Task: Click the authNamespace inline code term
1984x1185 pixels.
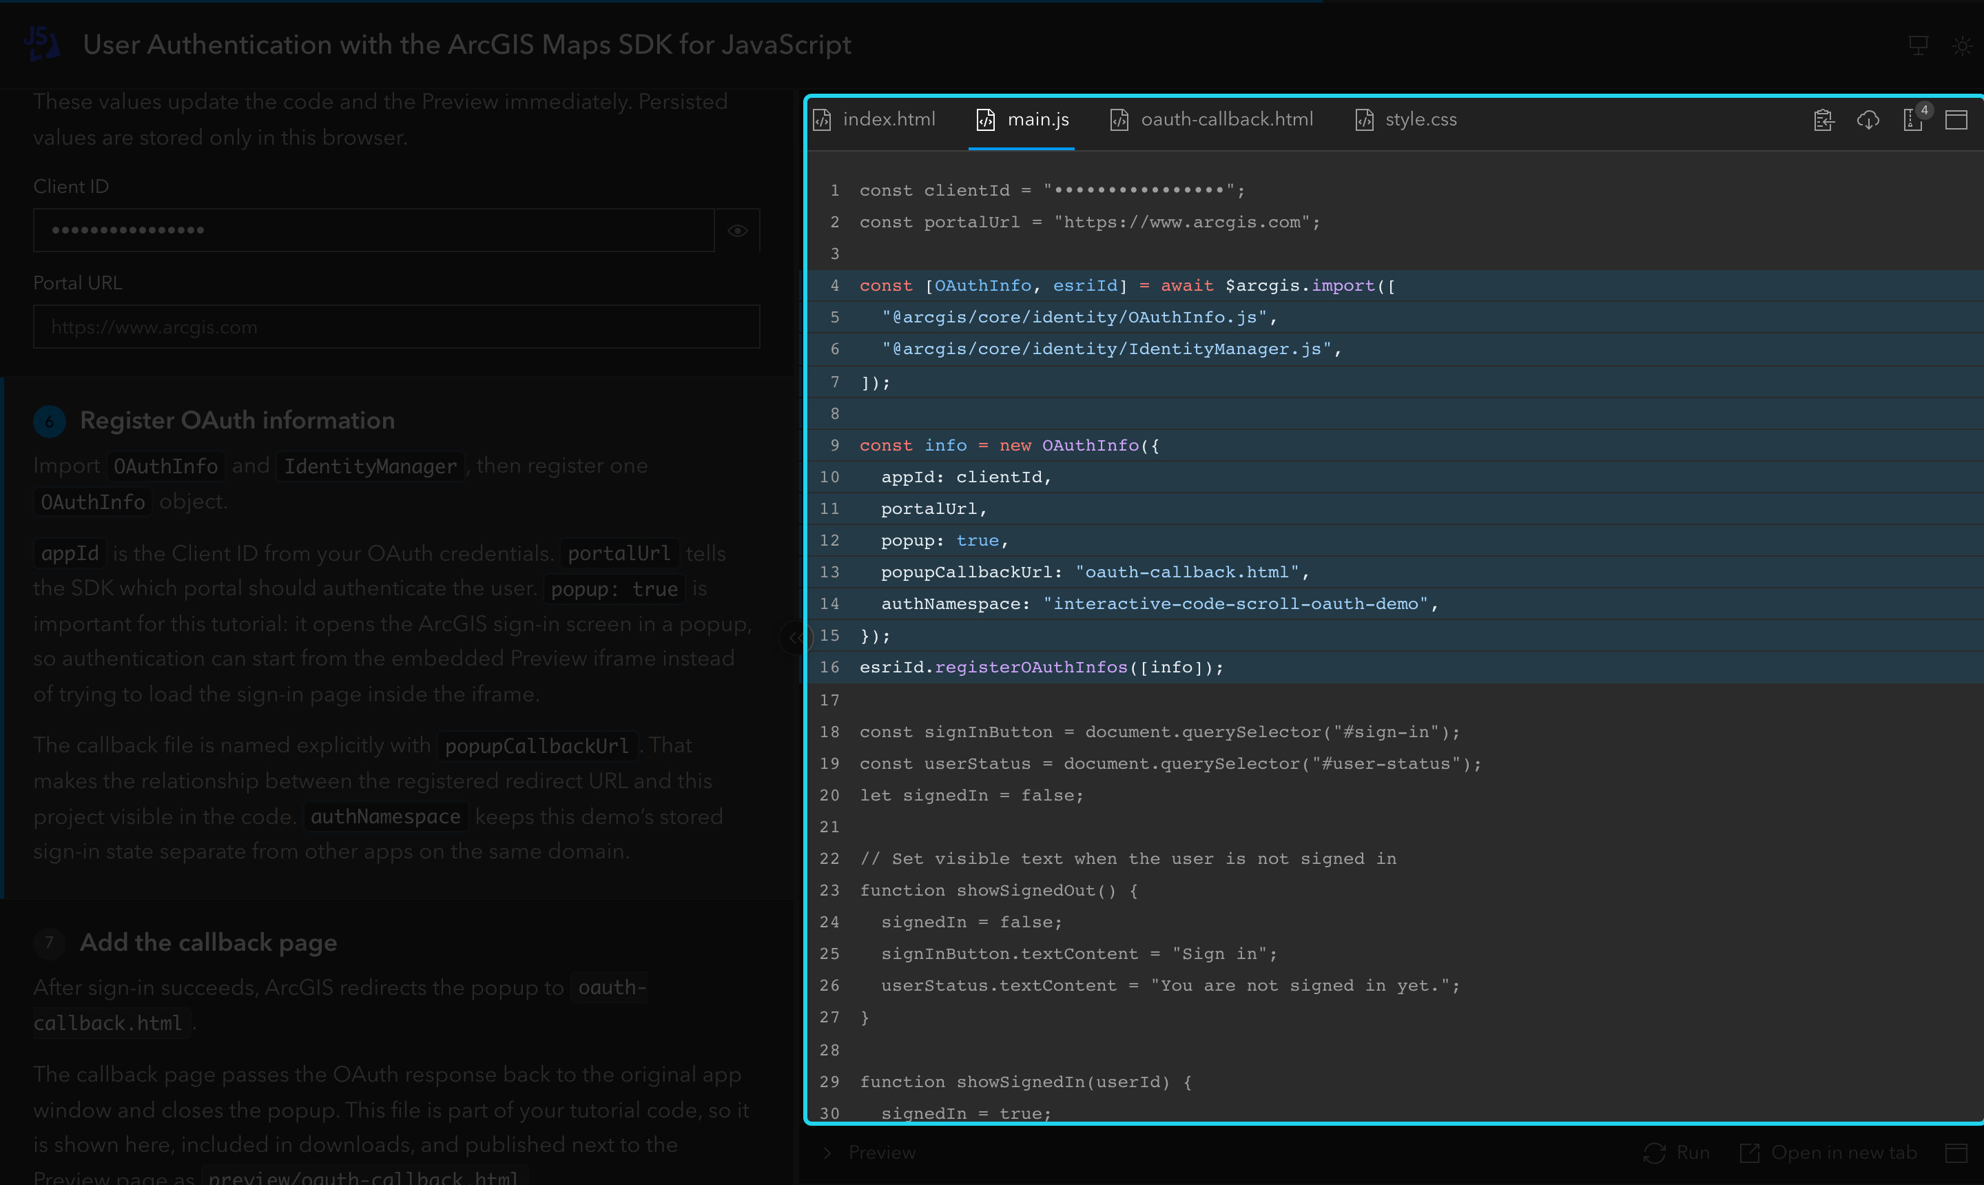Action: pyautogui.click(x=386, y=816)
